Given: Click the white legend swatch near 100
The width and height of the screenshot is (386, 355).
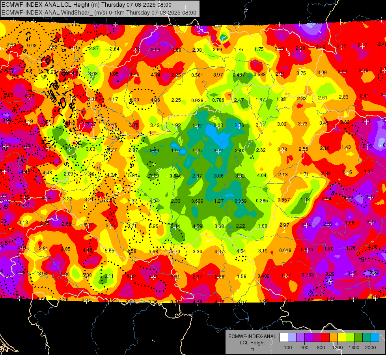Looking at the screenshot, I should (x=283, y=338).
